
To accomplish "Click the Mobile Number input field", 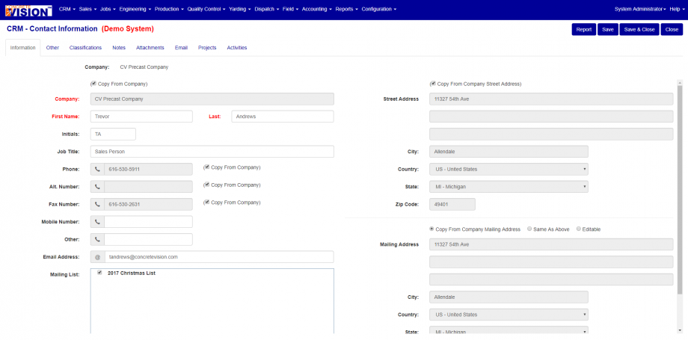I will click(x=148, y=221).
